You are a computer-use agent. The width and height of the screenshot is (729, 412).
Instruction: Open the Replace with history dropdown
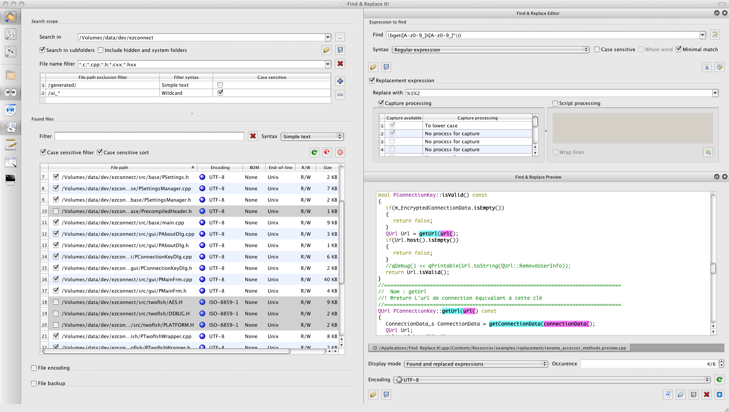[x=715, y=93]
